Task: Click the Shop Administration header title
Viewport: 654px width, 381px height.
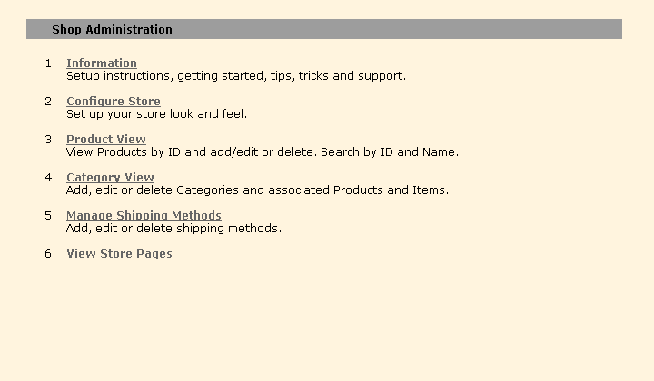Action: 112,30
